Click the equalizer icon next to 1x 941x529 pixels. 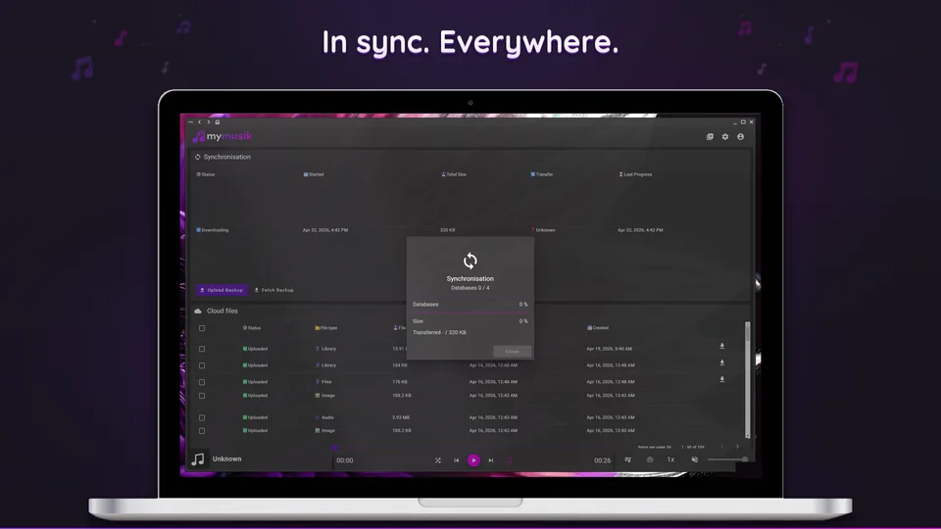[x=650, y=460]
